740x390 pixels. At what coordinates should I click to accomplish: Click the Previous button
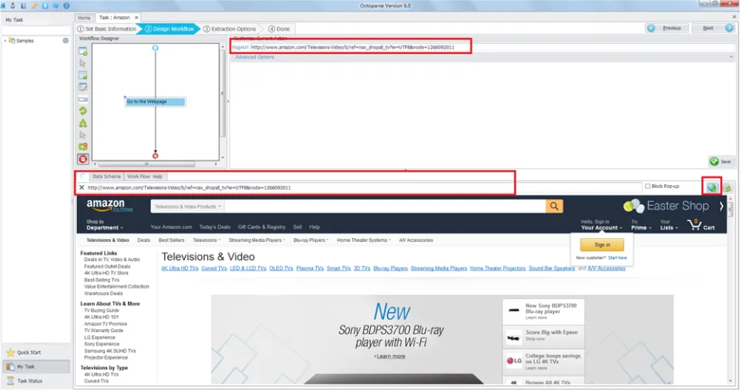click(x=667, y=29)
